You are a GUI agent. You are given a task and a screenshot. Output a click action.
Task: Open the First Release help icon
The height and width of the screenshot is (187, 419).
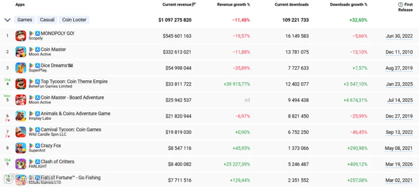click(400, 5)
